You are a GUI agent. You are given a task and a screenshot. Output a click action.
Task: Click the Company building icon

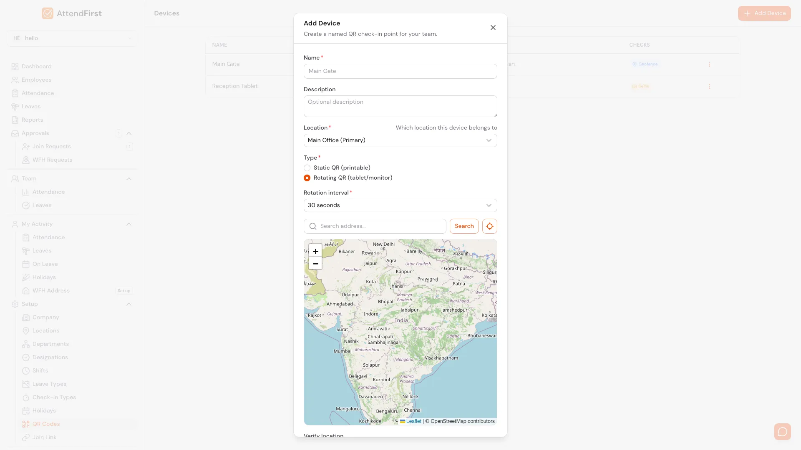point(26,317)
